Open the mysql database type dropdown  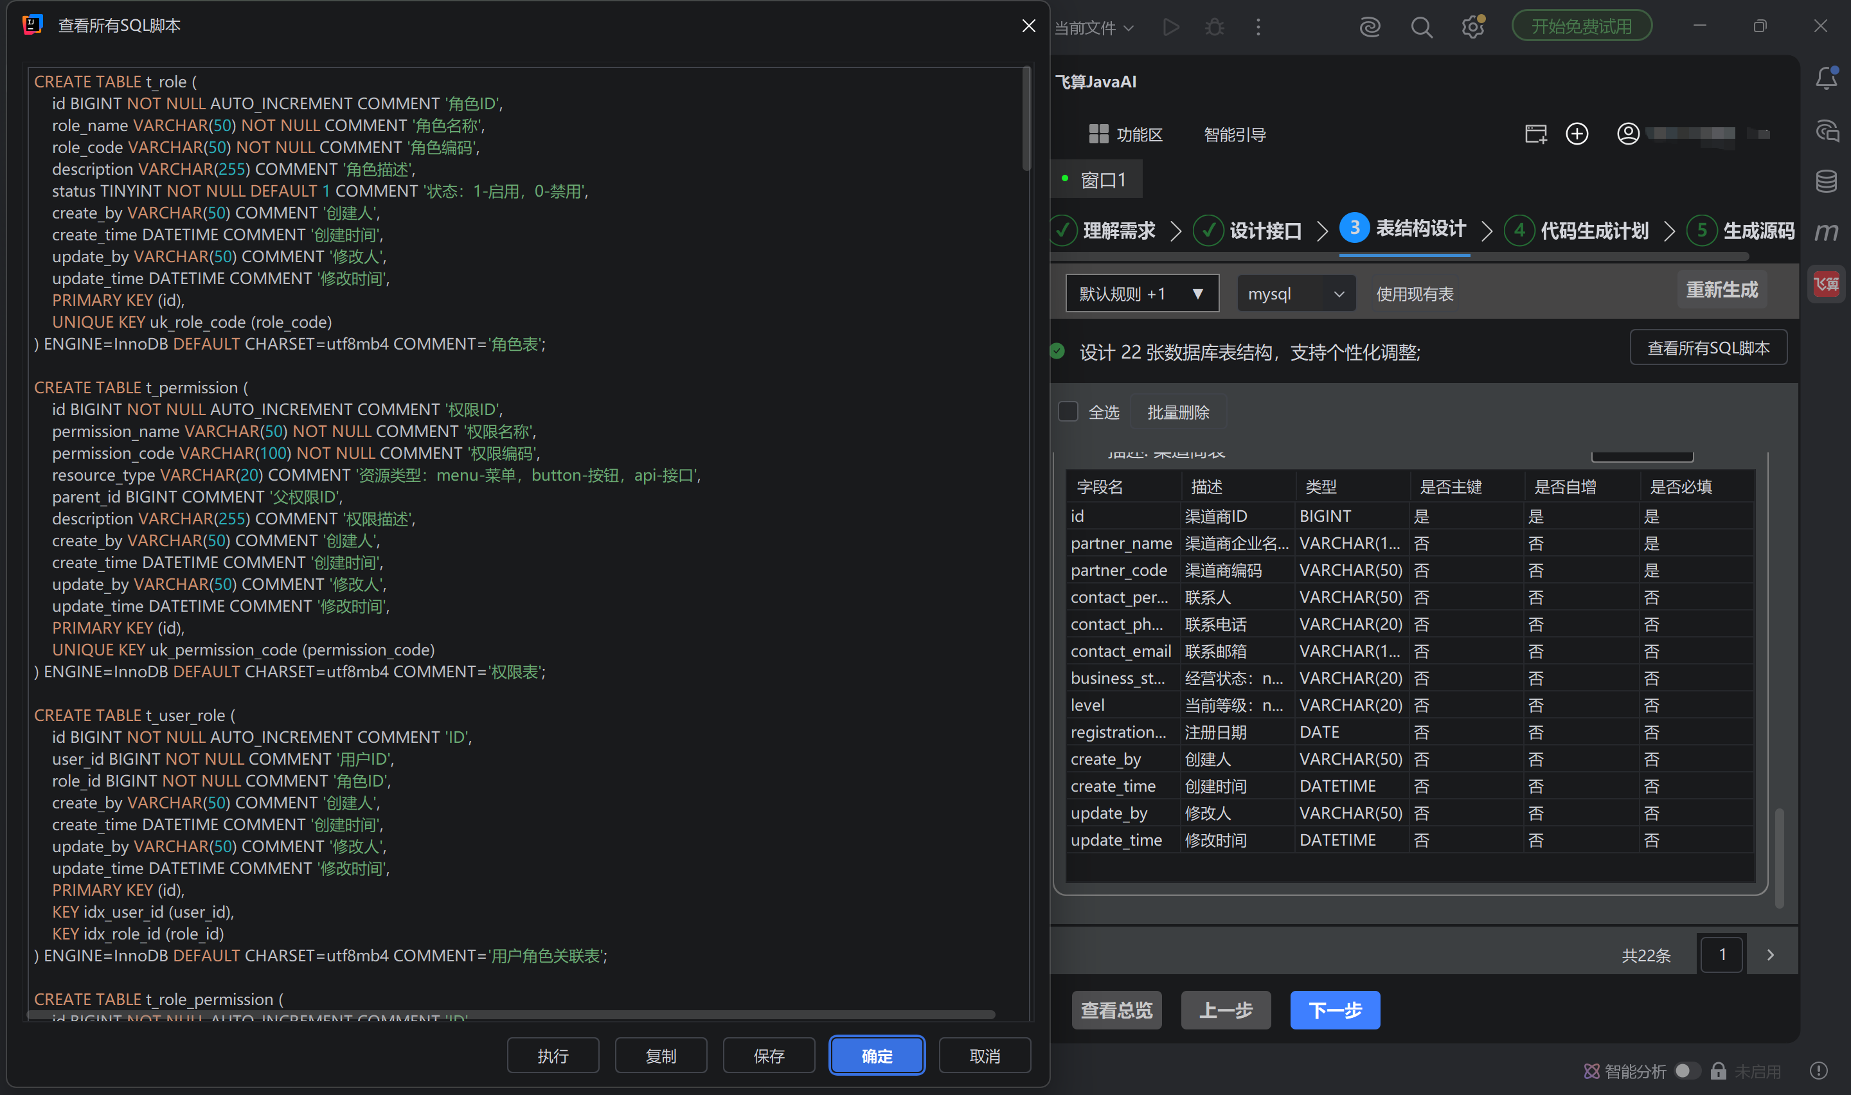[1296, 294]
